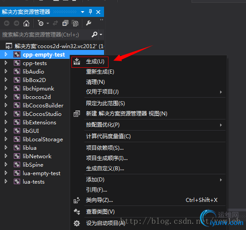
Task: Expand the libSpine project
Action: click(x=6, y=164)
